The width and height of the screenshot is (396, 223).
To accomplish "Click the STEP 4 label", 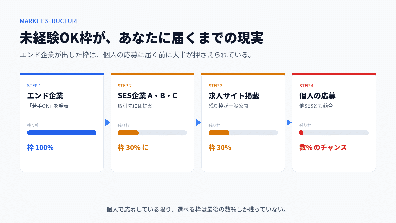I will pyautogui.click(x=306, y=86).
